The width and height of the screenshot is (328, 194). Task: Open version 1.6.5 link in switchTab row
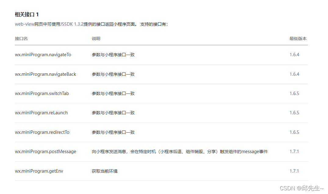(x=294, y=93)
